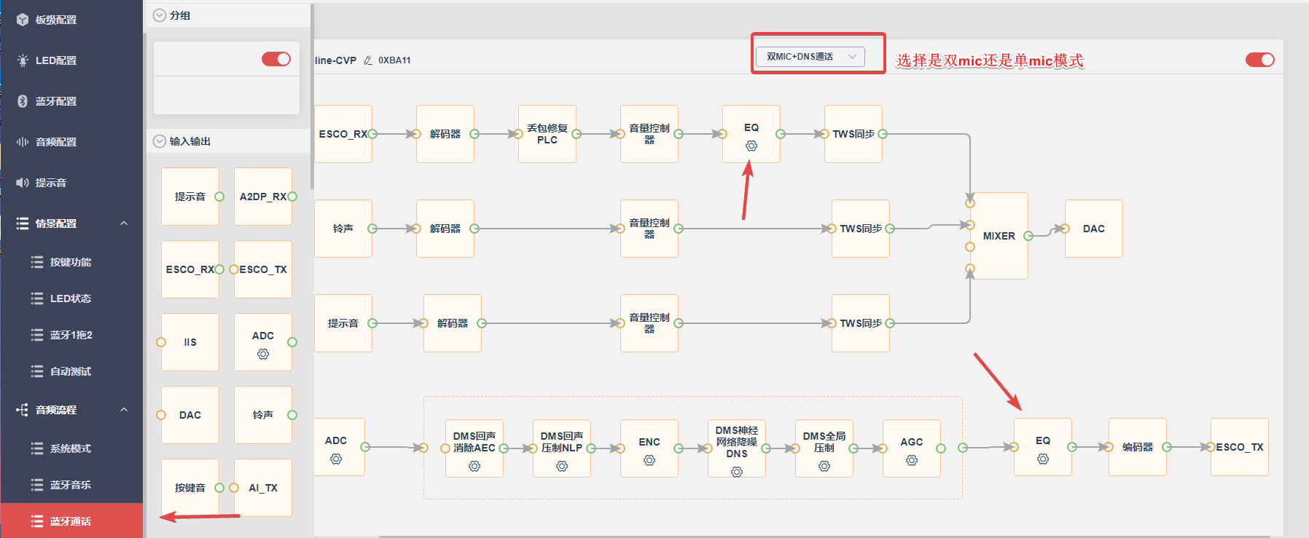
Task: Open 自动测试 in the sidebar
Action: click(x=71, y=371)
